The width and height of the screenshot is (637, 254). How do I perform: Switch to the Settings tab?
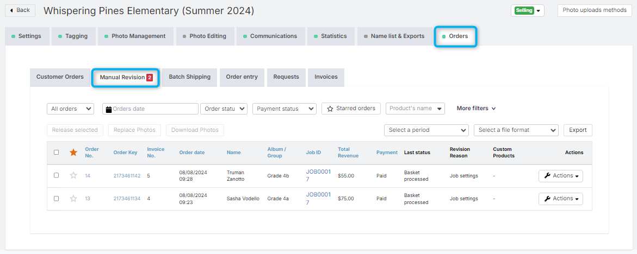(x=27, y=36)
